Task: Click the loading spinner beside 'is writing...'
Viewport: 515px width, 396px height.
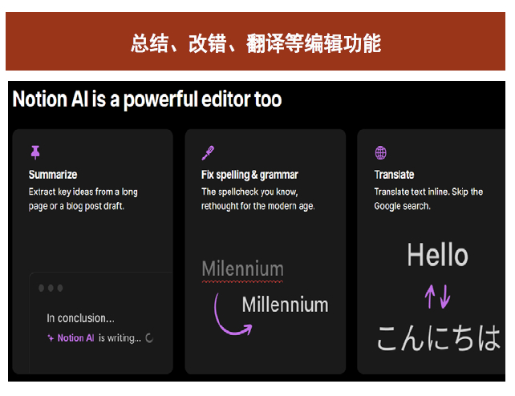Action: [149, 338]
